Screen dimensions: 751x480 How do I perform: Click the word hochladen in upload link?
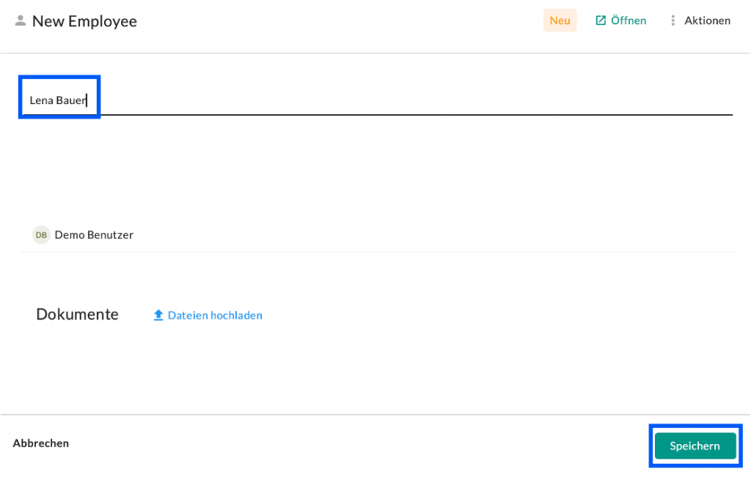click(236, 315)
